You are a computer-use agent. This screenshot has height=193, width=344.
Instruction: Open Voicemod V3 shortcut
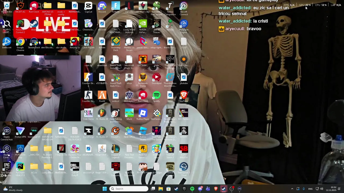[34, 132]
